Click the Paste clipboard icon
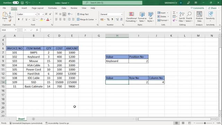 [5, 14]
